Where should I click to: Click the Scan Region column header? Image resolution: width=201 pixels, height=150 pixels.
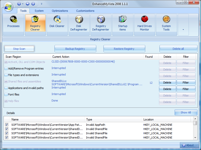(x=27, y=57)
